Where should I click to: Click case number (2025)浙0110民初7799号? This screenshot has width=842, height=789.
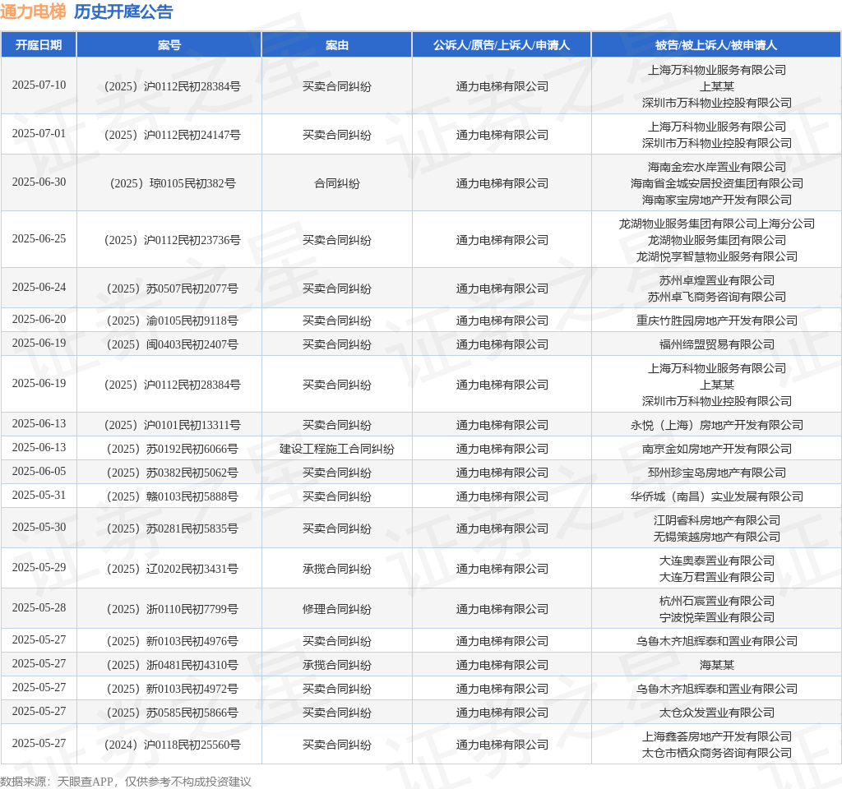(173, 609)
